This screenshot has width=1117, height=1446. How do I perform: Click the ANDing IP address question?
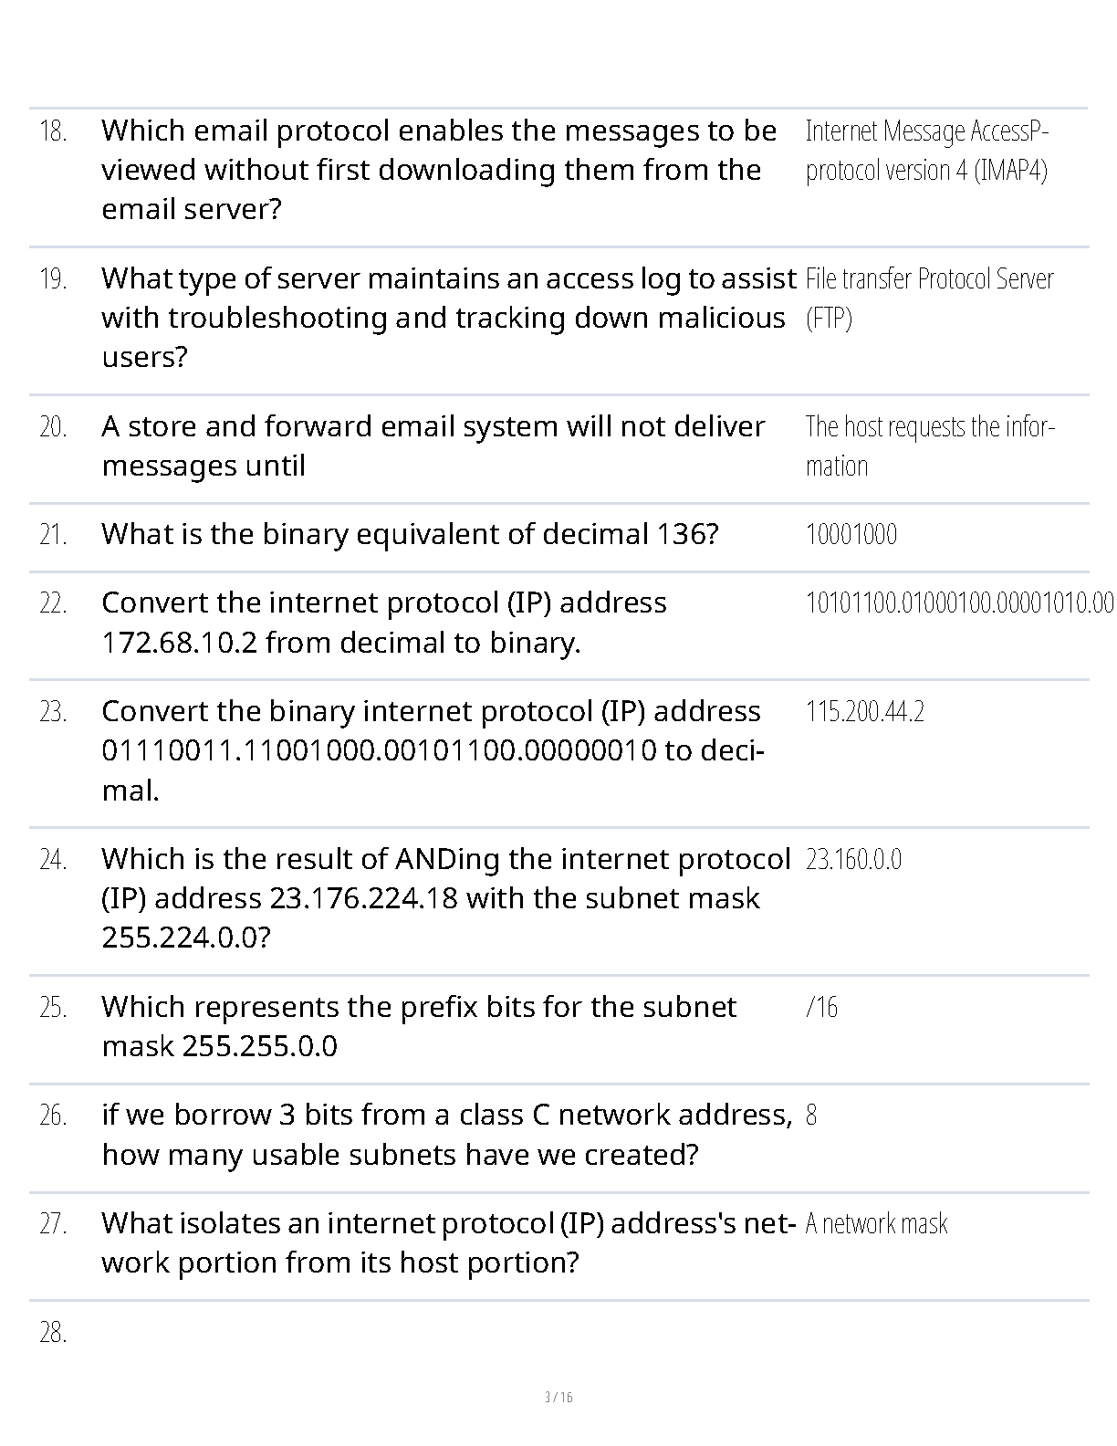tap(445, 898)
